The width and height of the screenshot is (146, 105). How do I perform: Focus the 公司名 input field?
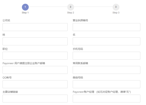(x=35, y=27)
